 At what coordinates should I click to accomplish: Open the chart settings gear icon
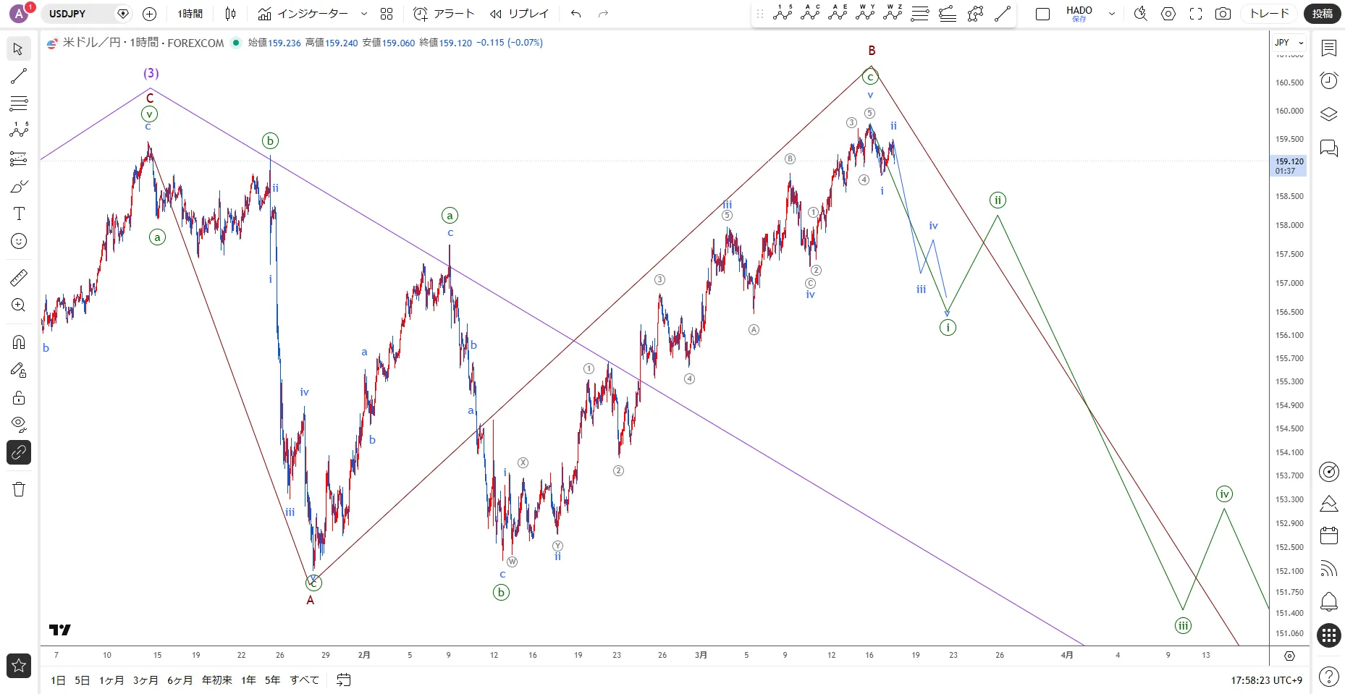point(1168,14)
